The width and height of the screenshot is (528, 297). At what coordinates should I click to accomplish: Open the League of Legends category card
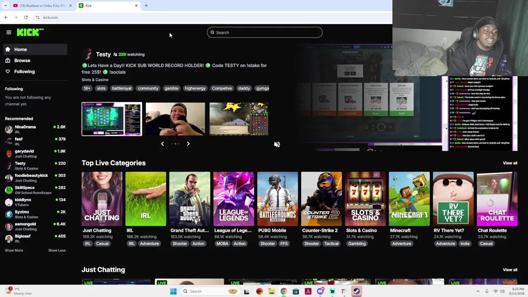[x=233, y=199]
